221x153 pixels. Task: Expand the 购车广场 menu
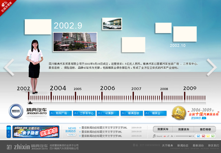tap(61, 113)
